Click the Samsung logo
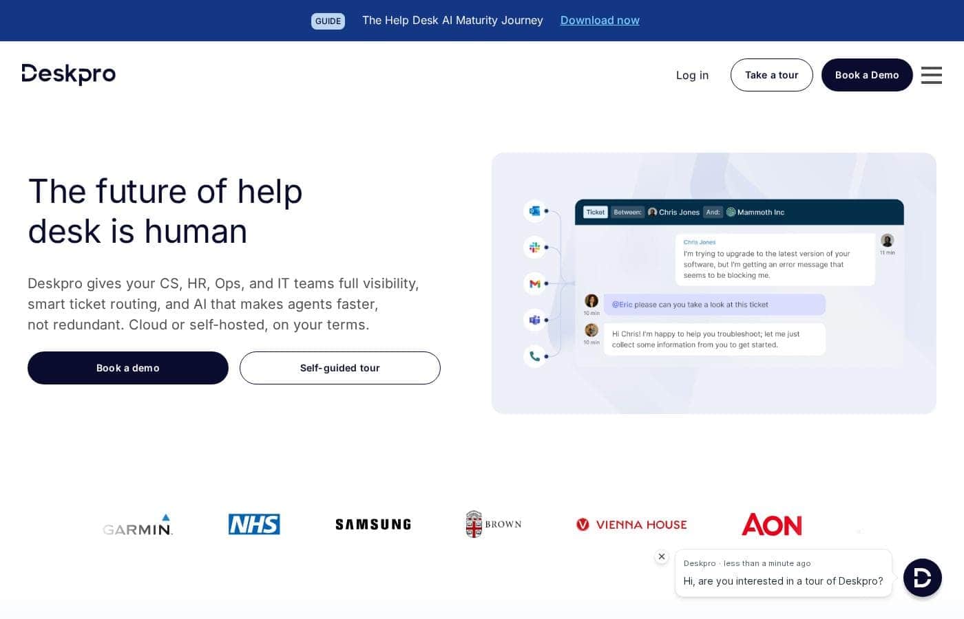Image resolution: width=964 pixels, height=619 pixels. 373,525
